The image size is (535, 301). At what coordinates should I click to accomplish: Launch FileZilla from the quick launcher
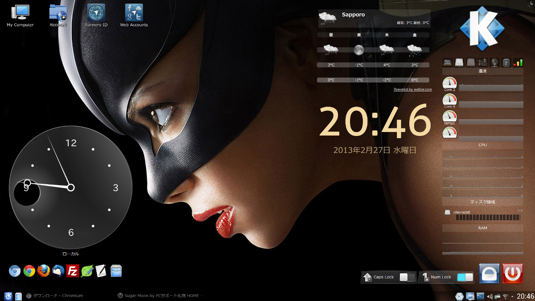(x=73, y=271)
